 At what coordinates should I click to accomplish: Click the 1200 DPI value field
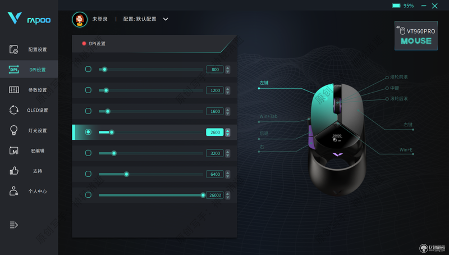point(215,90)
